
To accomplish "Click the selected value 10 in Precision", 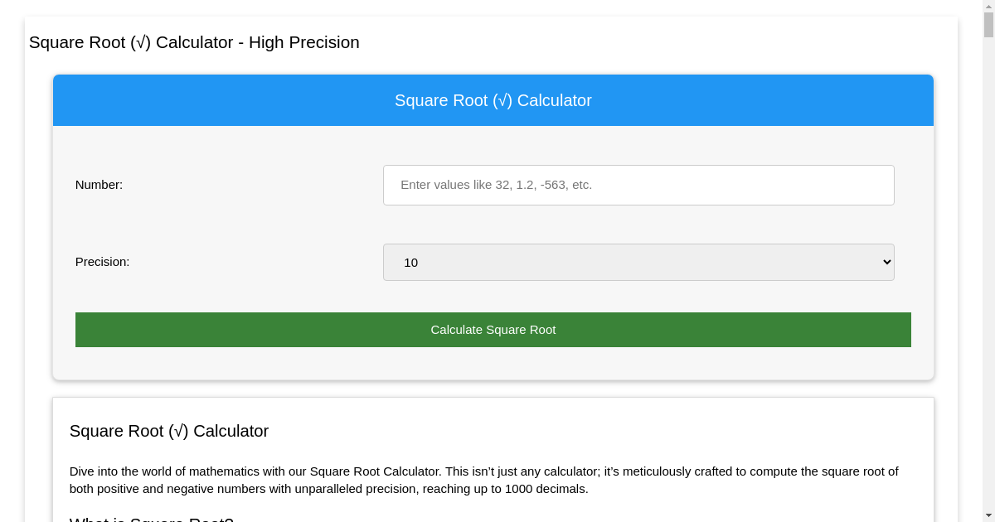I will pyautogui.click(x=410, y=263).
